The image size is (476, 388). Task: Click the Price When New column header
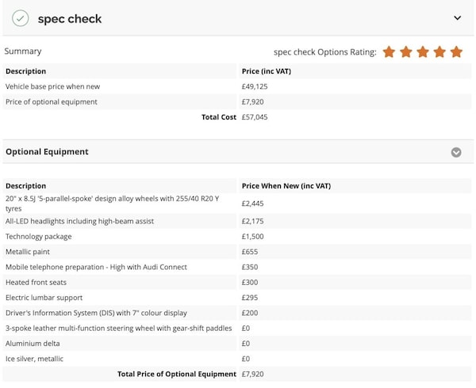coord(286,186)
